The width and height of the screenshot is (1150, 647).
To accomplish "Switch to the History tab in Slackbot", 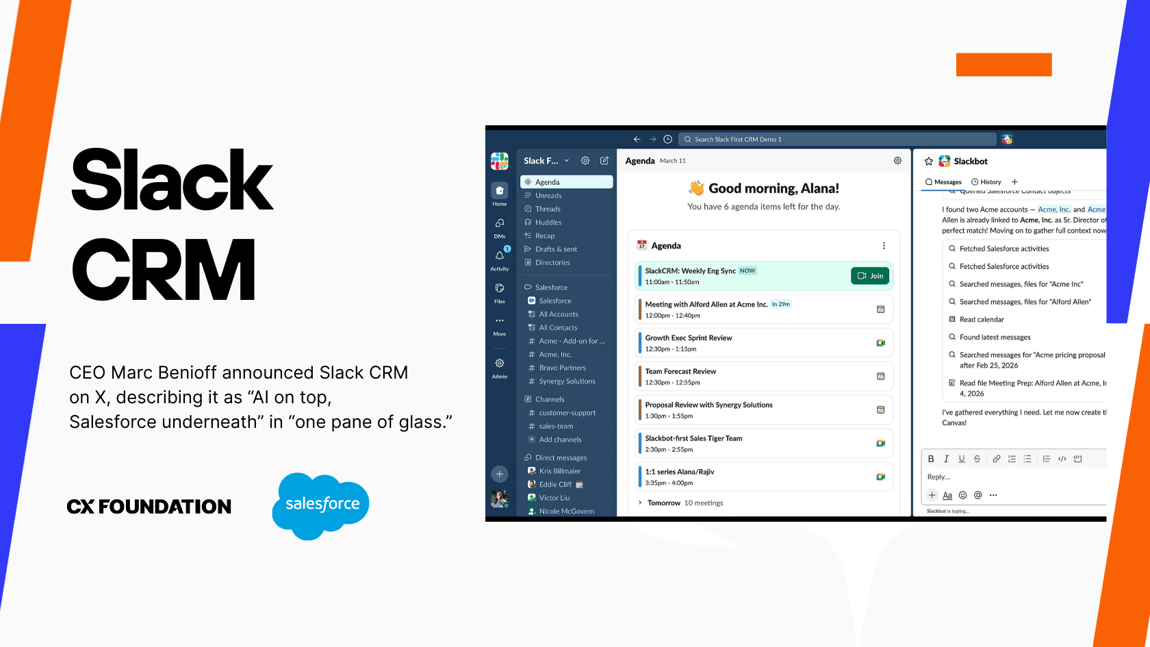I will [x=986, y=181].
